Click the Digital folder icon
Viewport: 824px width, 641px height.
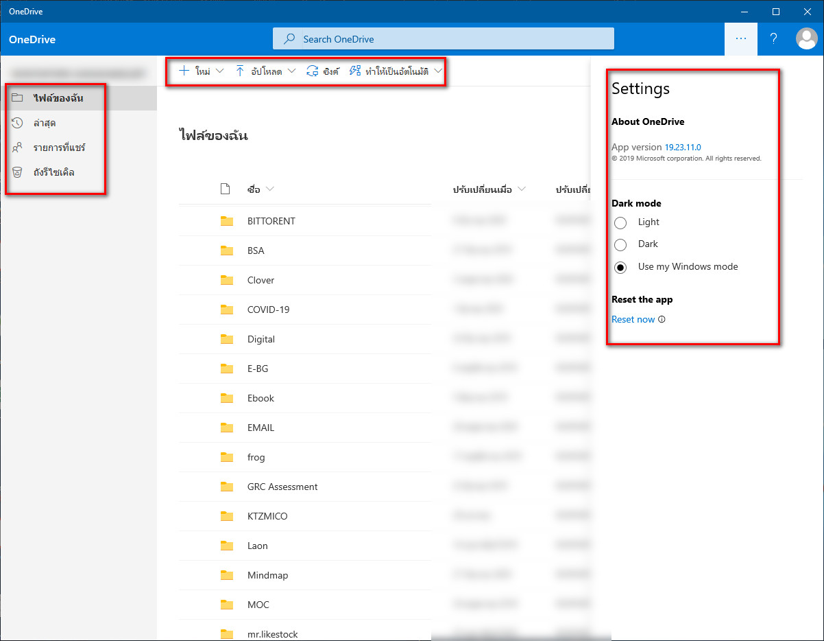coord(227,339)
